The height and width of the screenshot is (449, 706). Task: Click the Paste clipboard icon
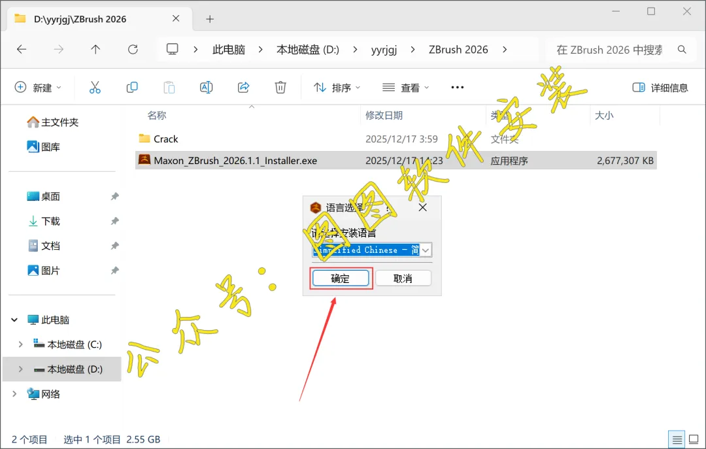169,88
